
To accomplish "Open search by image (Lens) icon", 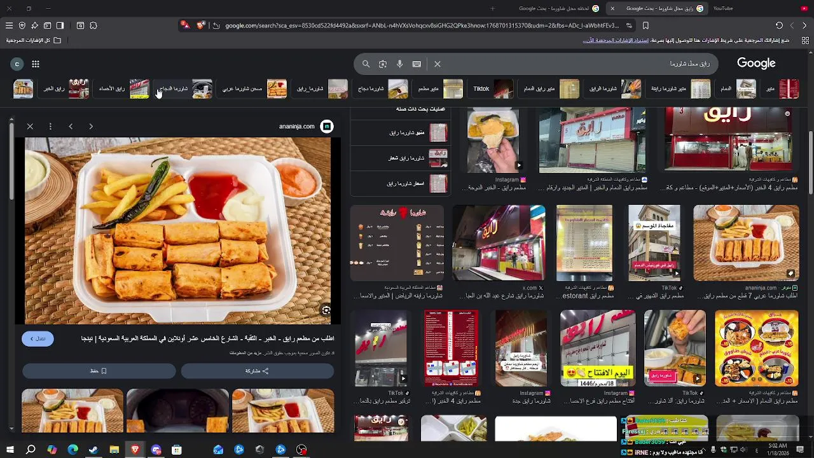I will [x=383, y=64].
